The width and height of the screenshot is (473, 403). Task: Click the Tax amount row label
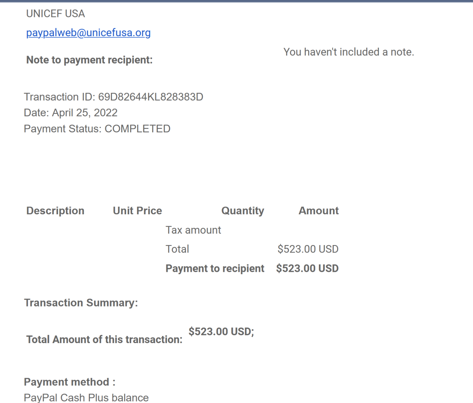pos(194,230)
